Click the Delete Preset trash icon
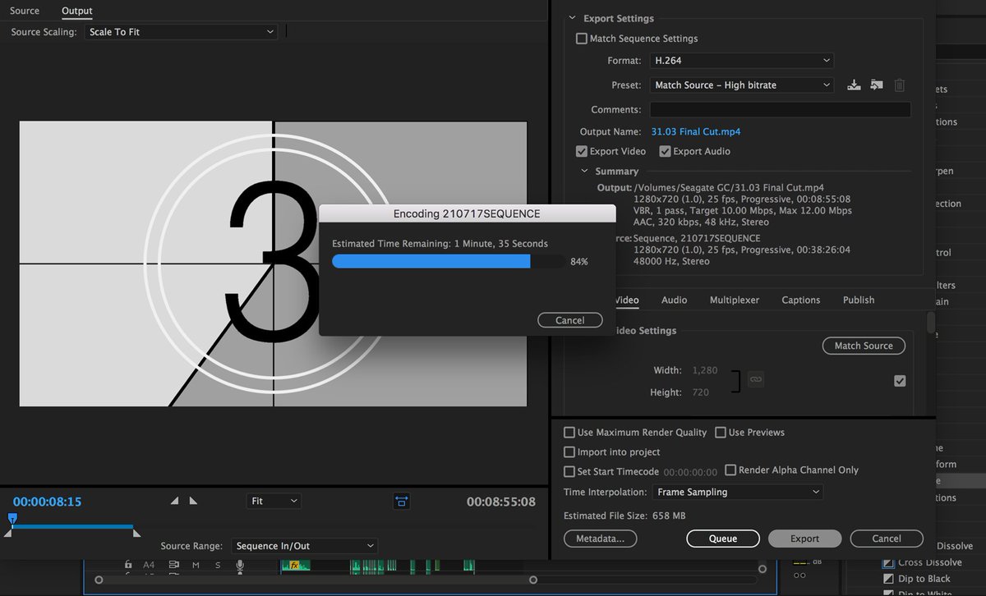This screenshot has height=596, width=986. click(900, 85)
